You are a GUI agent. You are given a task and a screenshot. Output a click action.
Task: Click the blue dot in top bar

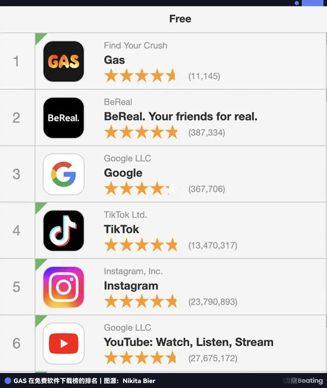pyautogui.click(x=297, y=3)
